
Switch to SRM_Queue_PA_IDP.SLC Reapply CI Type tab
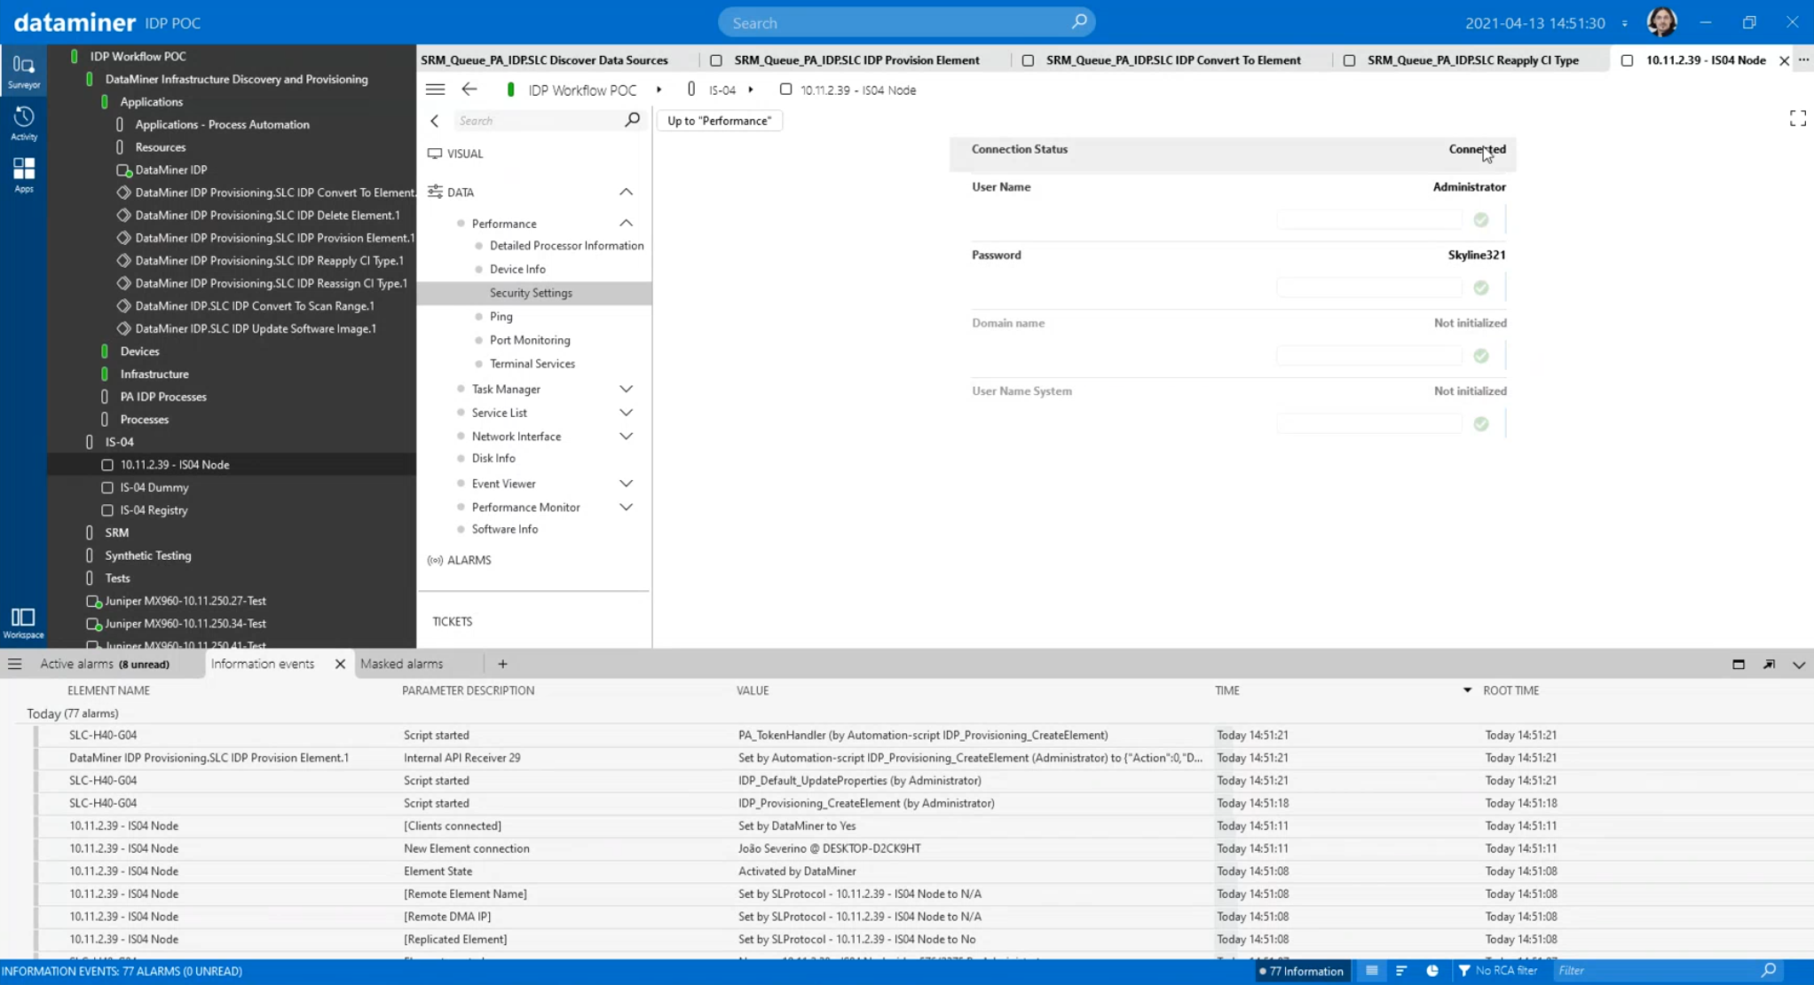pos(1472,60)
